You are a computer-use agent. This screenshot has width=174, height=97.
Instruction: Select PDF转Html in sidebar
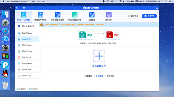pyautogui.click(x=27, y=64)
